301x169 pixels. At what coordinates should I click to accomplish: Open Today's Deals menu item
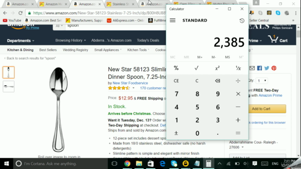(x=148, y=40)
